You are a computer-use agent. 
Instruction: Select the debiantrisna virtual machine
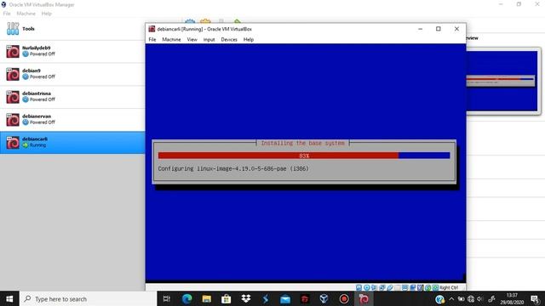(72, 97)
